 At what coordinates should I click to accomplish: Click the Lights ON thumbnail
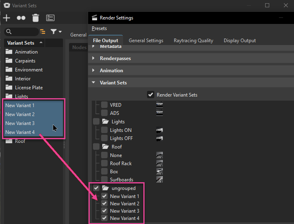click(160, 130)
